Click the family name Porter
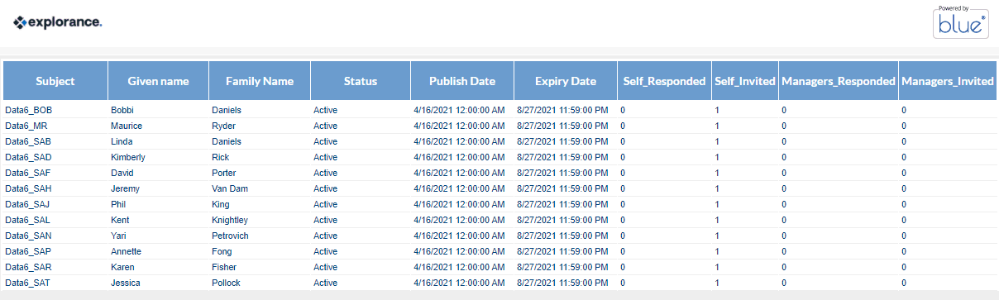Viewport: 999px width, 300px height. 224,173
